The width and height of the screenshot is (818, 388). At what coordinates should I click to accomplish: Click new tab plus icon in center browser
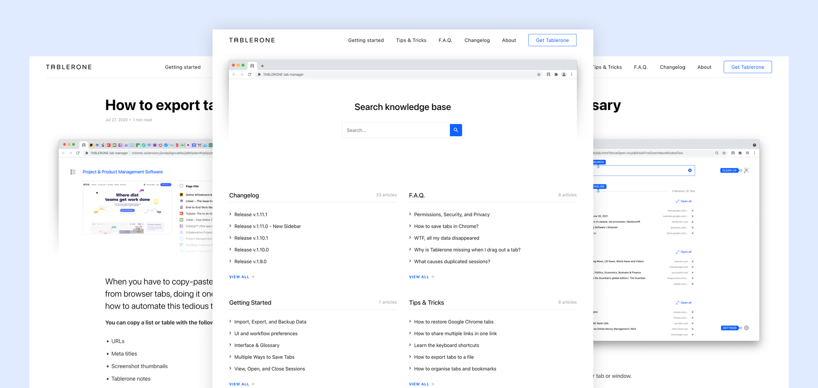(x=263, y=66)
